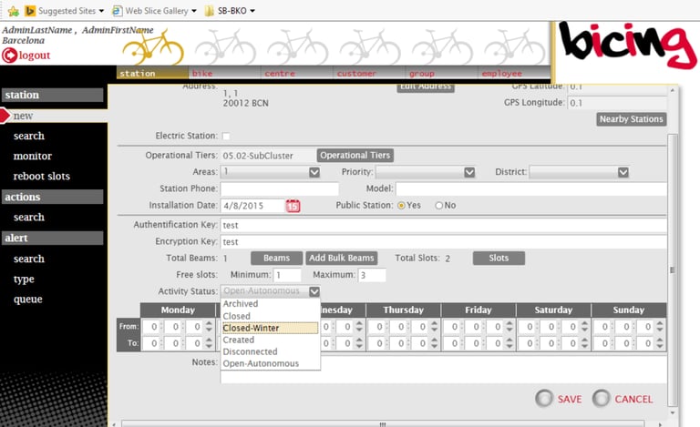This screenshot has height=427, width=700.
Task: Click the yellow bicycle icon above station tab
Action: (x=153, y=47)
